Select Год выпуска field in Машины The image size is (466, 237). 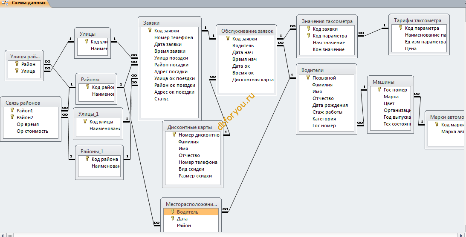point(391,117)
